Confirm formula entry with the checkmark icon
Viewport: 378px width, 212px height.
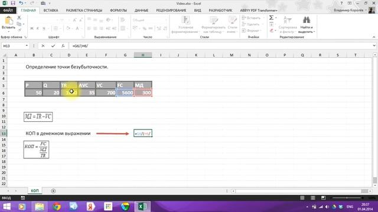click(x=53, y=46)
